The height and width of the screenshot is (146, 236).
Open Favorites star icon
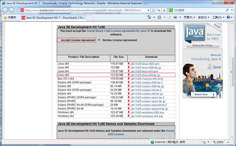5,18
